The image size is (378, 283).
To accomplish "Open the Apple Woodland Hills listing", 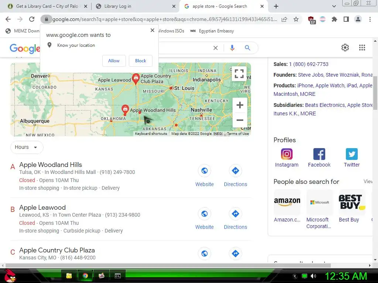I will 51,165.
